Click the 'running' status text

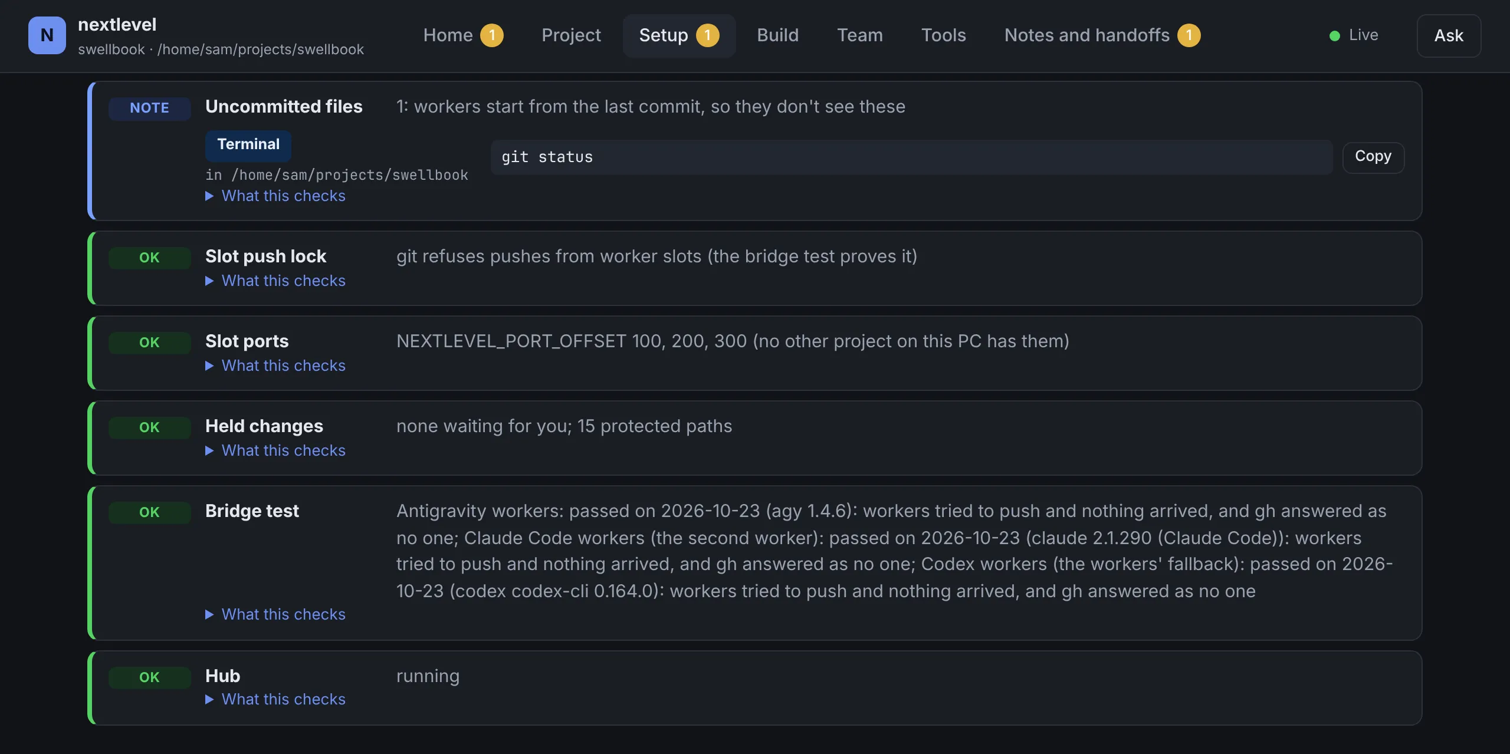pyautogui.click(x=428, y=676)
